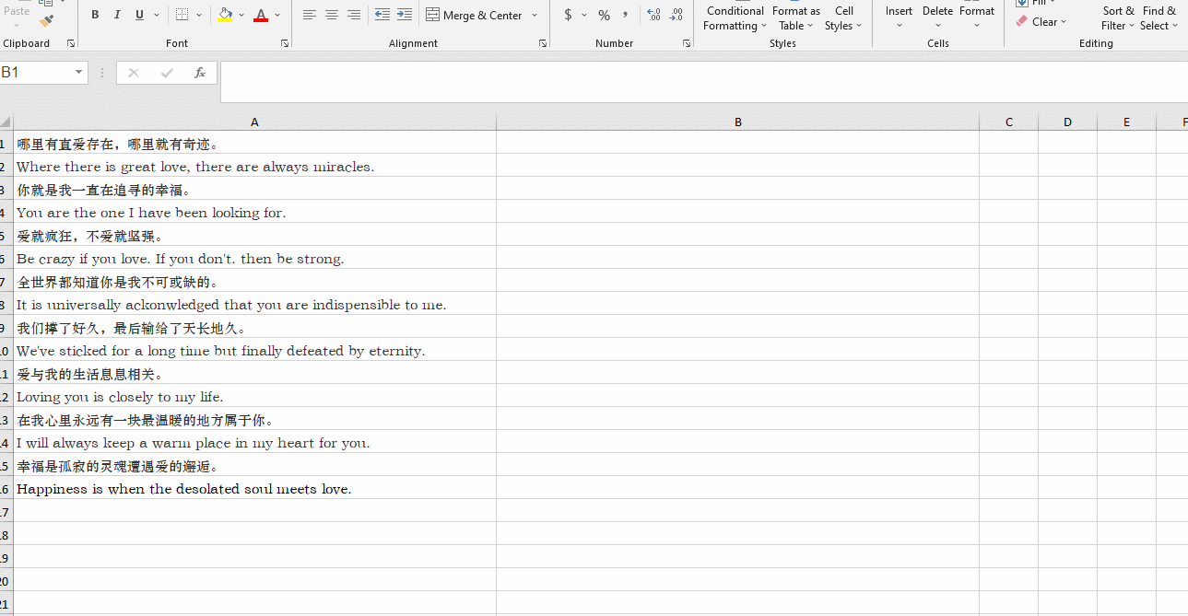The height and width of the screenshot is (616, 1188).
Task: Open fill color dropdown arrow
Action: pyautogui.click(x=241, y=15)
